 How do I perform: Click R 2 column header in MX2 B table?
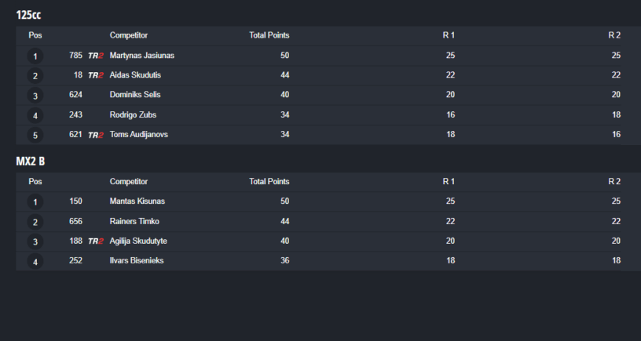tap(614, 182)
